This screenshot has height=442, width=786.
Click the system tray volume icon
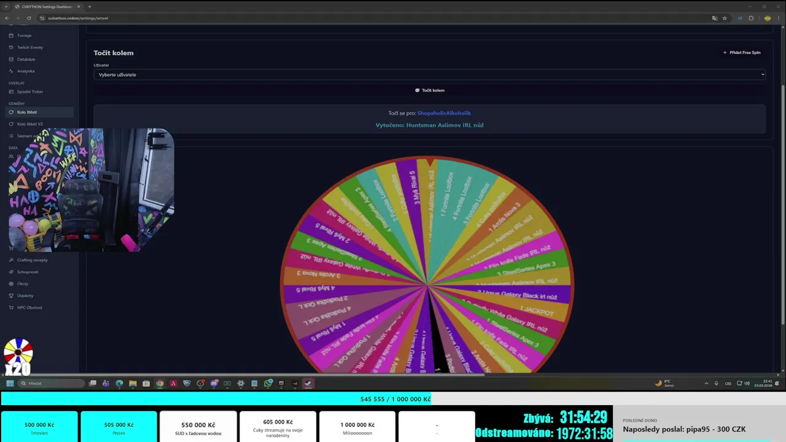(747, 383)
